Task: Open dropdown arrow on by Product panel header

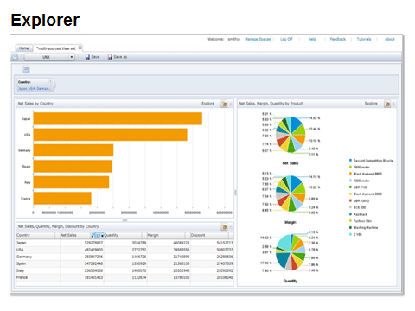Action: click(x=393, y=104)
